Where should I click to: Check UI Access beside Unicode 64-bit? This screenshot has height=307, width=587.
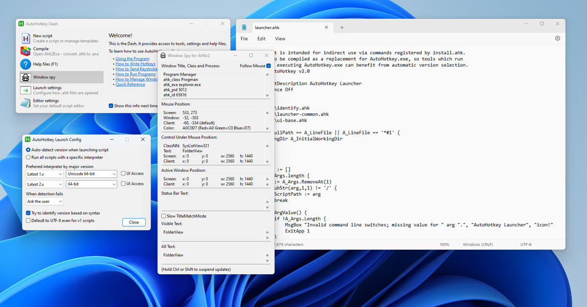tap(123, 174)
